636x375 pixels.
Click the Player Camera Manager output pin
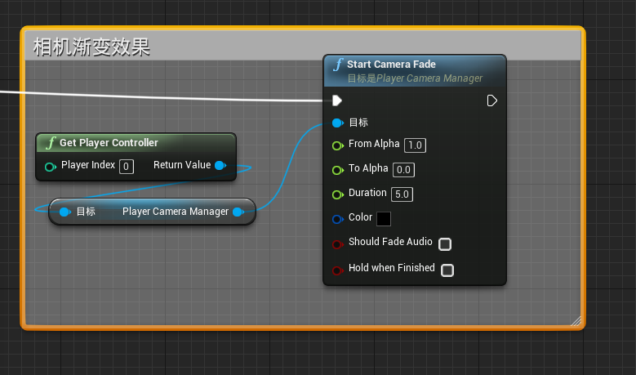click(x=238, y=212)
